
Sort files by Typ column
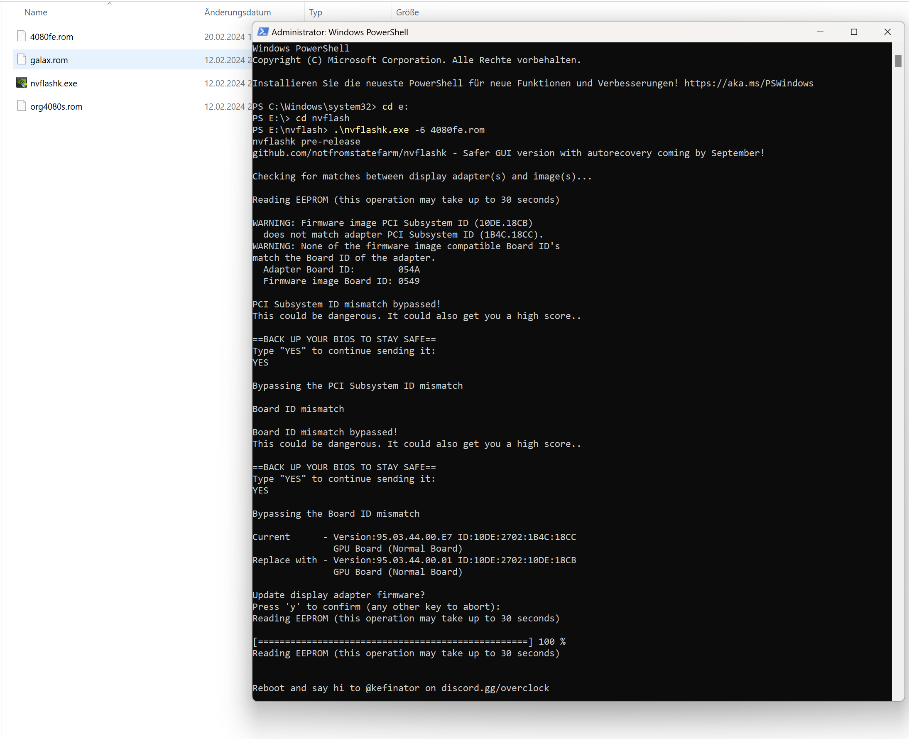click(x=315, y=12)
